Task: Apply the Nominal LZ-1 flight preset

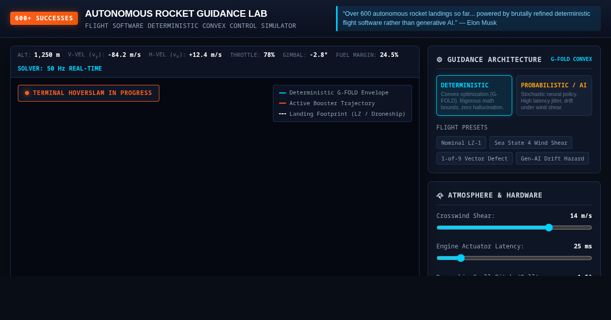Action: [461, 143]
